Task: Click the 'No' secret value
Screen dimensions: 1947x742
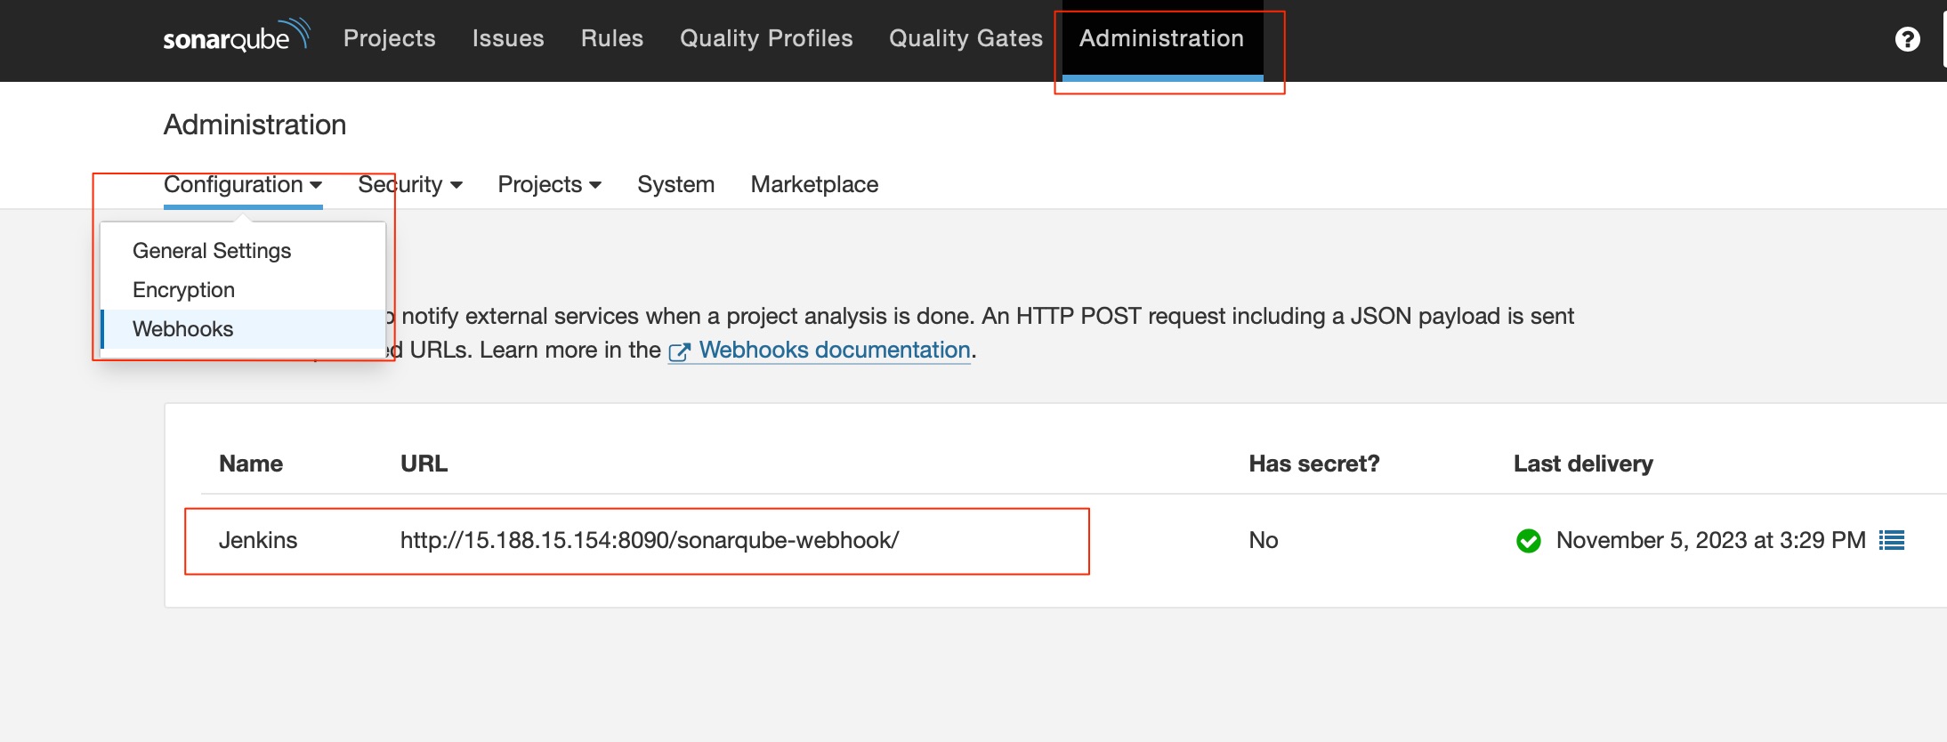Action: pos(1264,540)
